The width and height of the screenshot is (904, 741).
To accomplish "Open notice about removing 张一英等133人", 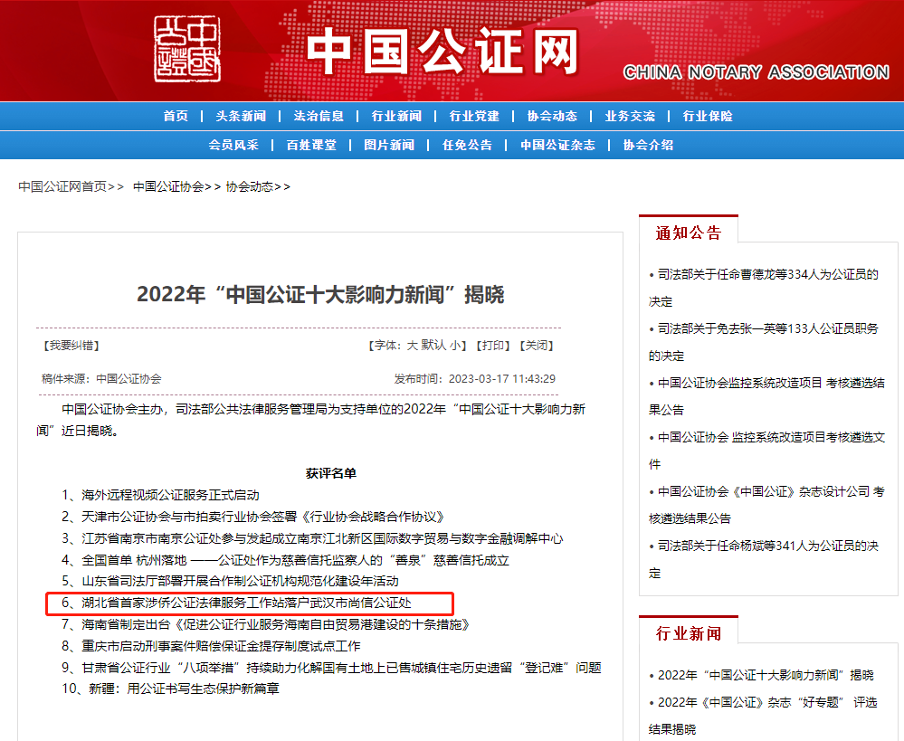I will coord(764,342).
